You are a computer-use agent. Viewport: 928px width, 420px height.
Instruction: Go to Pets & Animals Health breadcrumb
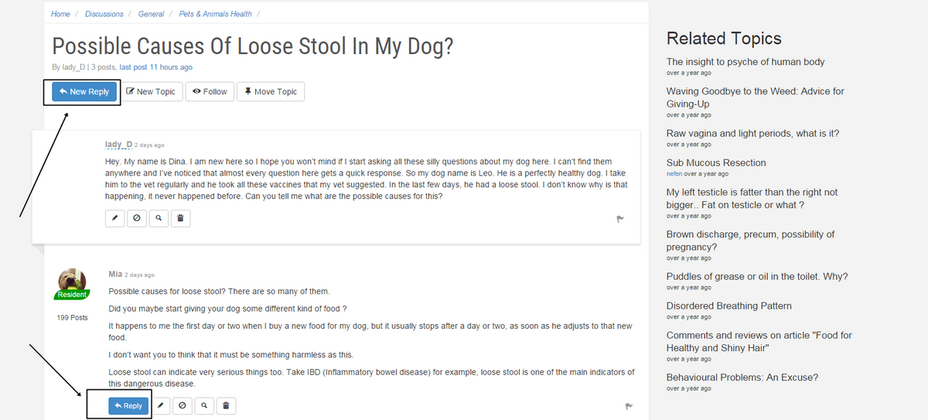tap(215, 14)
